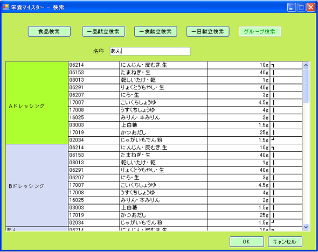Viewport: 318px width, 252px height.
Task: Click code 17019 in Bドレッシング group
Action: (x=94, y=215)
